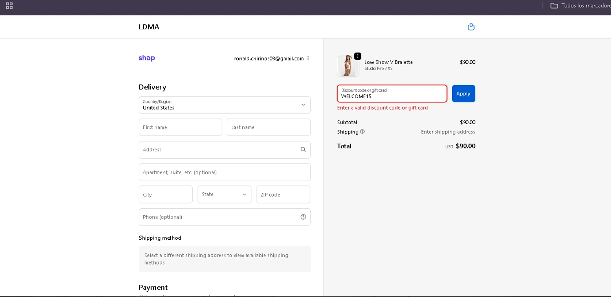The height and width of the screenshot is (297, 611).
Task: Click the discount code field containing WELCOME15
Action: (x=392, y=94)
